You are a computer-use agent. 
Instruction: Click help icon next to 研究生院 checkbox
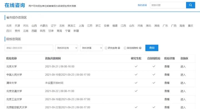(119, 48)
